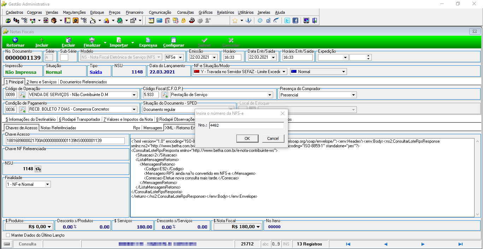Image resolution: width=483 pixels, height=249 pixels.
Task: Open the Financeiro menu
Action: 135,12
